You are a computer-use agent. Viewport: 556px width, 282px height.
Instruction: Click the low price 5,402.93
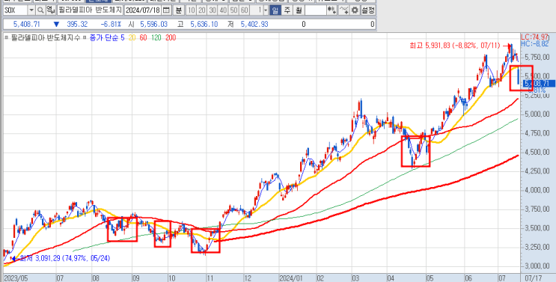coord(254,25)
